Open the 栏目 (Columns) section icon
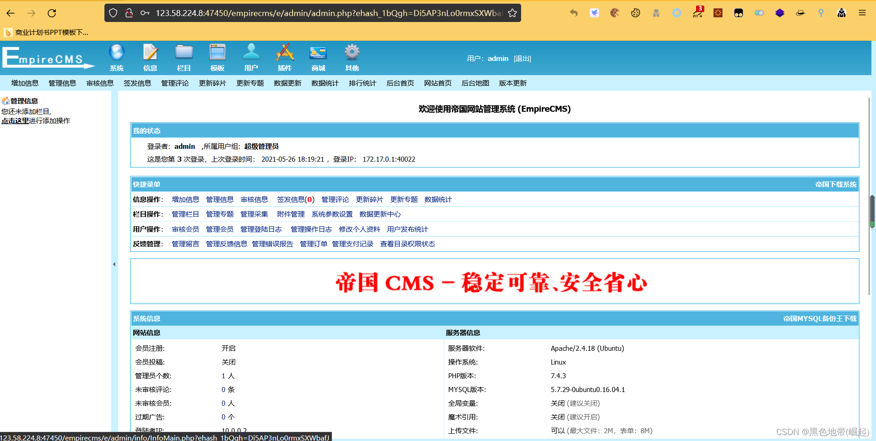876x441 pixels. 184,54
